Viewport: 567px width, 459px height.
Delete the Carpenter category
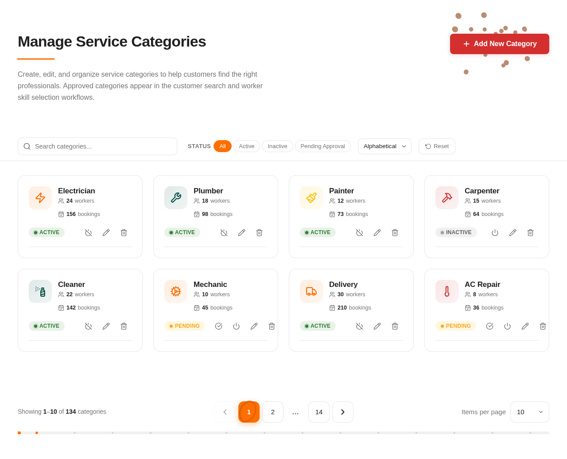click(x=531, y=233)
